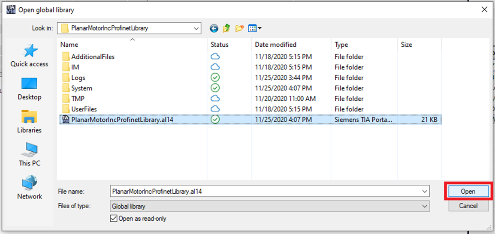Viewport: 495px width, 234px height.
Task: Select the AdditionalFiles folder
Action: [x=93, y=57]
